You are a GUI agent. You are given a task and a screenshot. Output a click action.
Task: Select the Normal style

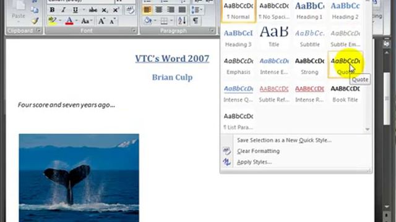tap(238, 11)
